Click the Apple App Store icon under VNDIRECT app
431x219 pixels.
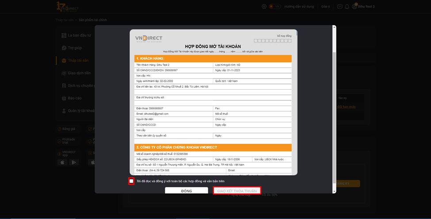(62, 162)
